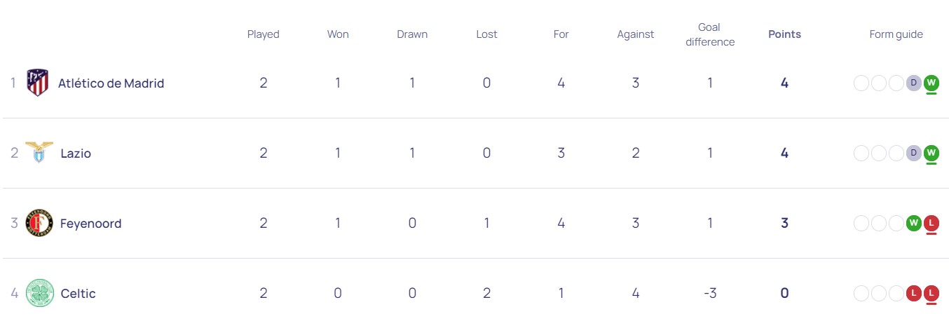Click Atlético de Madrid's green W form badge
This screenshot has width=949, height=321.
(931, 83)
